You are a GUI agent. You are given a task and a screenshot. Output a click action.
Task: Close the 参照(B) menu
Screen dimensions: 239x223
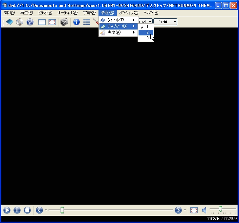107,13
